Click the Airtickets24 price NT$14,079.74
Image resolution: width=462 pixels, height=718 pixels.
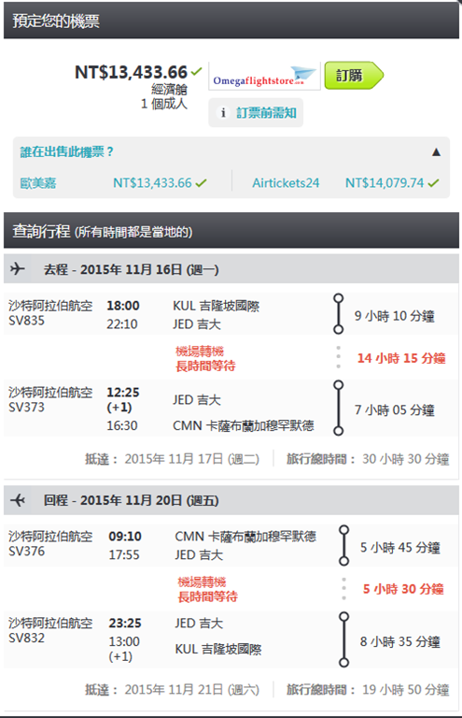tap(385, 183)
